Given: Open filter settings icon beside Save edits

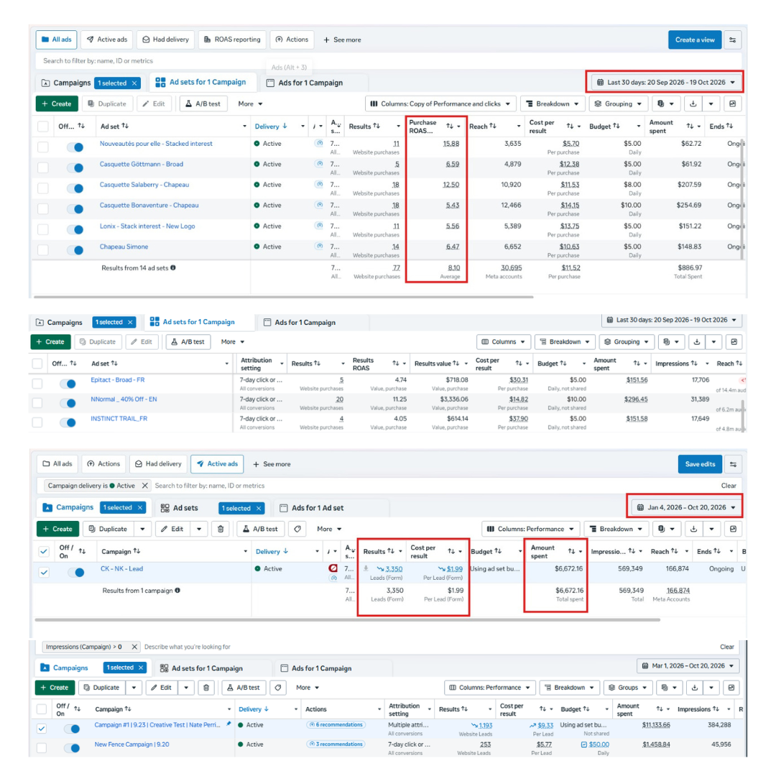Looking at the screenshot, I should point(733,464).
